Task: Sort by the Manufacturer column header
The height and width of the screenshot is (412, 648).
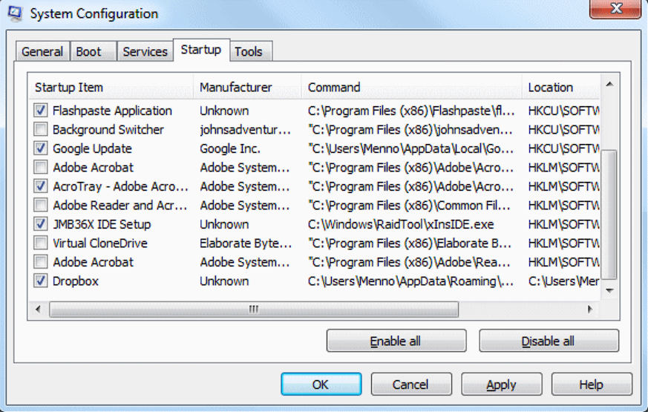Action: 236,88
